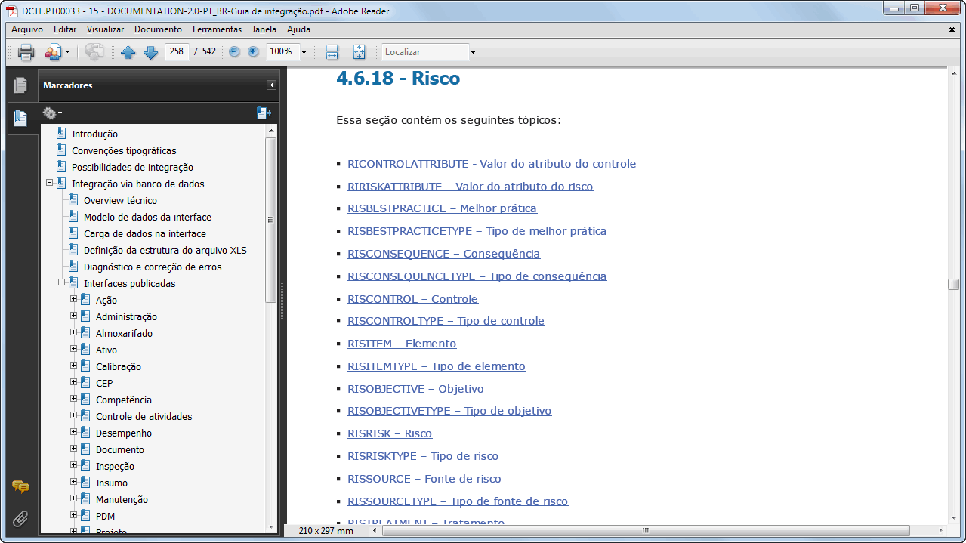Screen dimensions: 966x543
Task: Click the collaborate icon in toolbar
Action: (x=94, y=52)
